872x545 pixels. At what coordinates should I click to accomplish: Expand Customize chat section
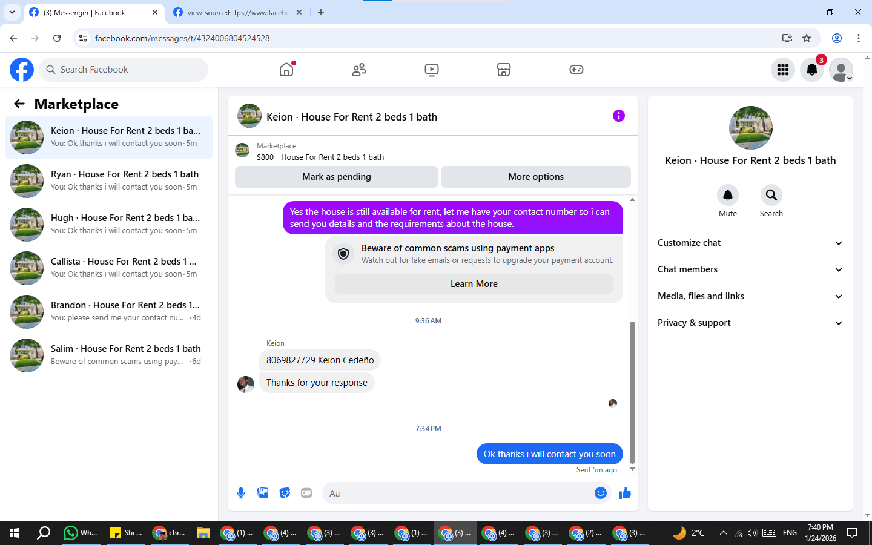tap(751, 243)
